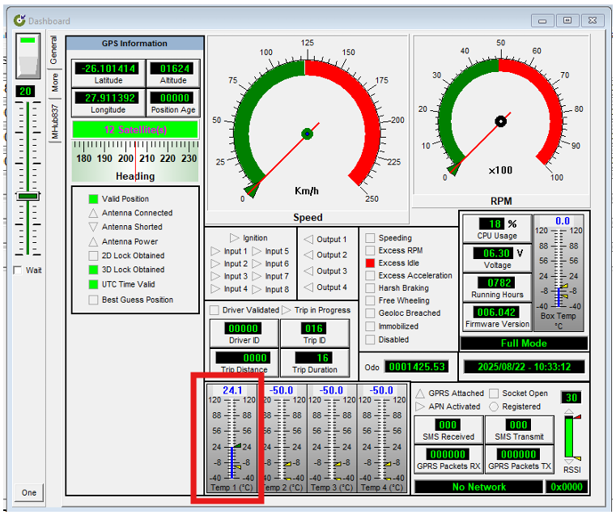The image size is (616, 515).
Task: Select the Registered radio indicator
Action: pos(495,406)
